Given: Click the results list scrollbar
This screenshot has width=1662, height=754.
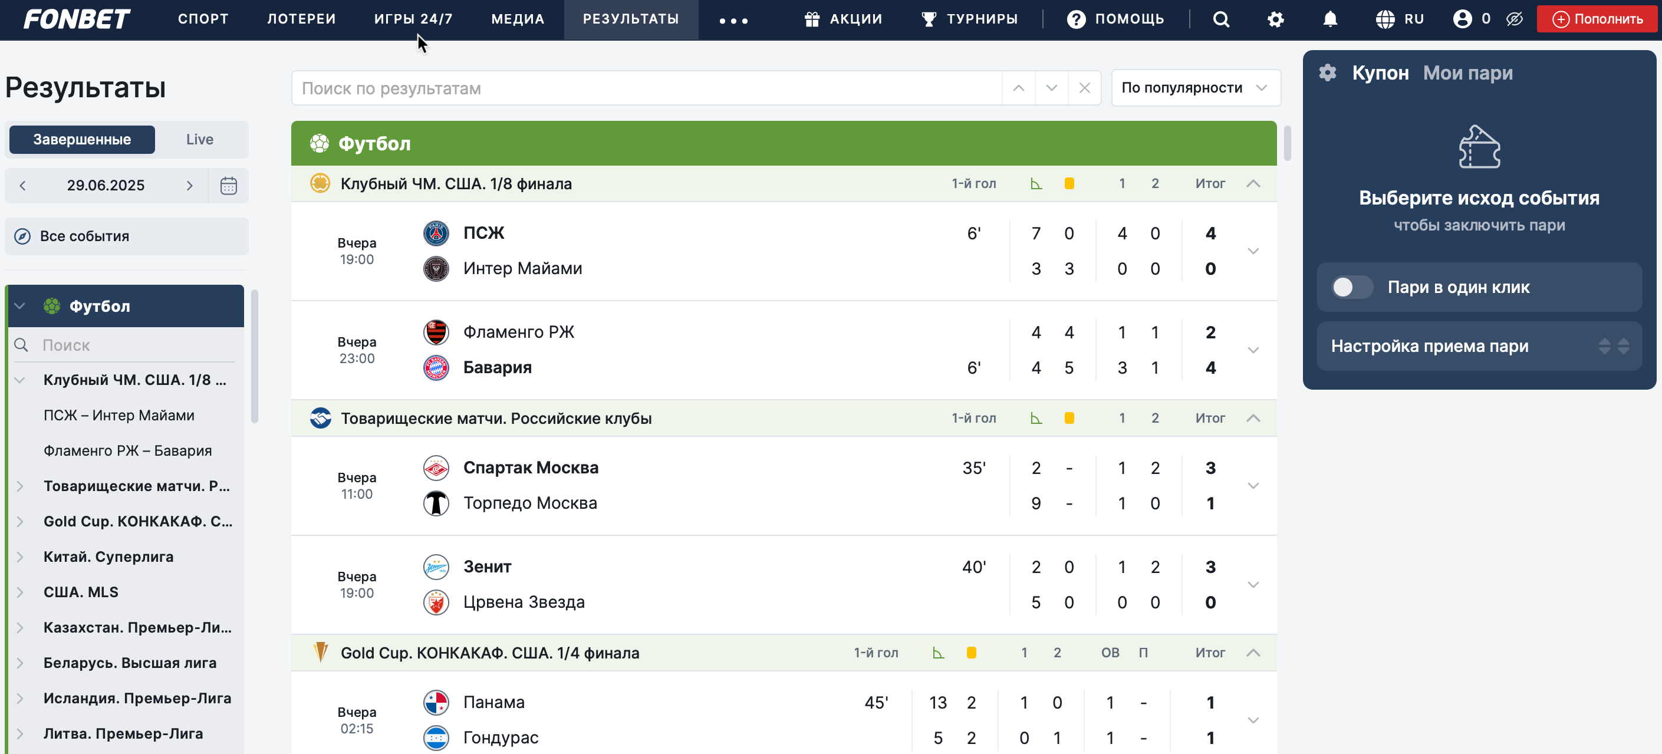Looking at the screenshot, I should (x=1287, y=143).
